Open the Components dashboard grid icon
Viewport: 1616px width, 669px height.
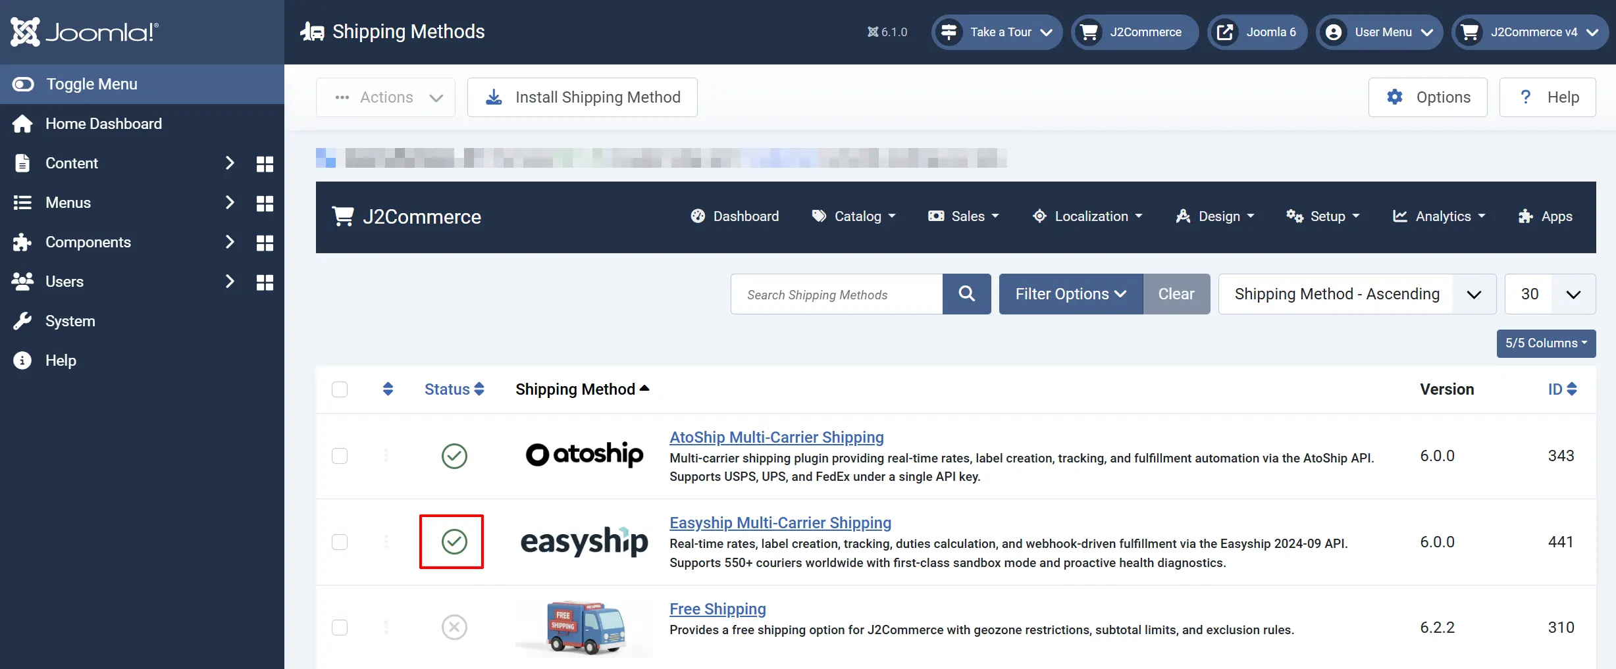click(x=265, y=243)
